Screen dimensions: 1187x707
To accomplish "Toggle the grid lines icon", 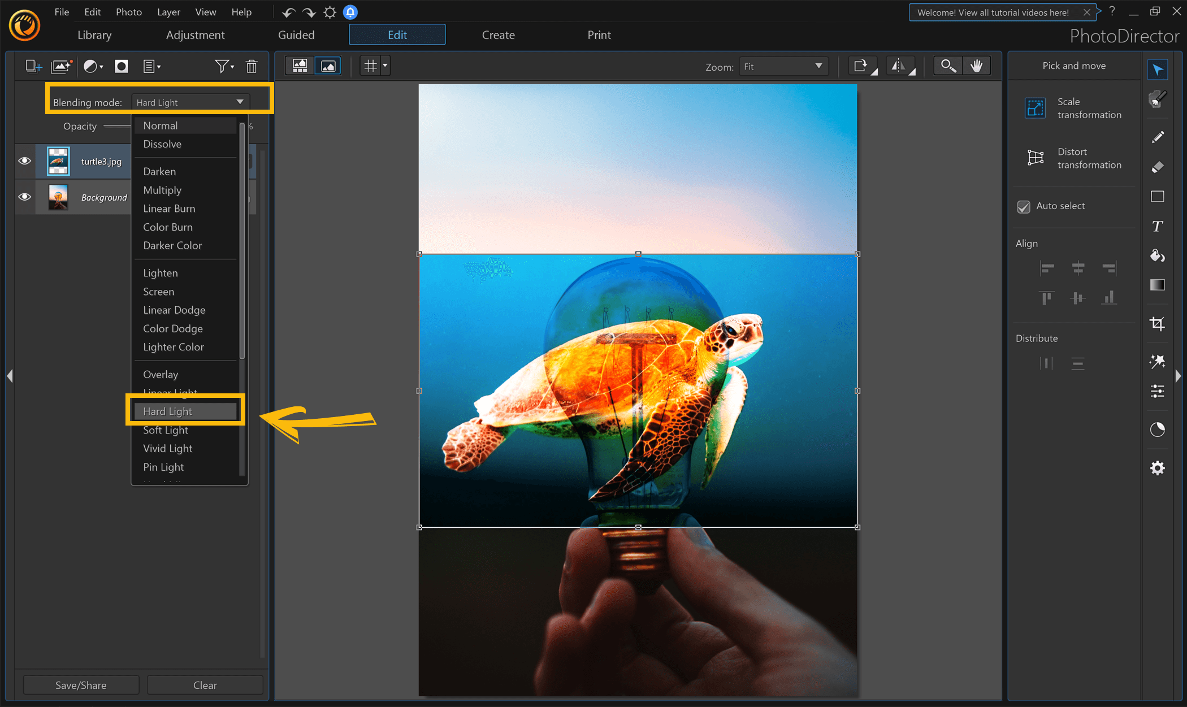I will (370, 66).
